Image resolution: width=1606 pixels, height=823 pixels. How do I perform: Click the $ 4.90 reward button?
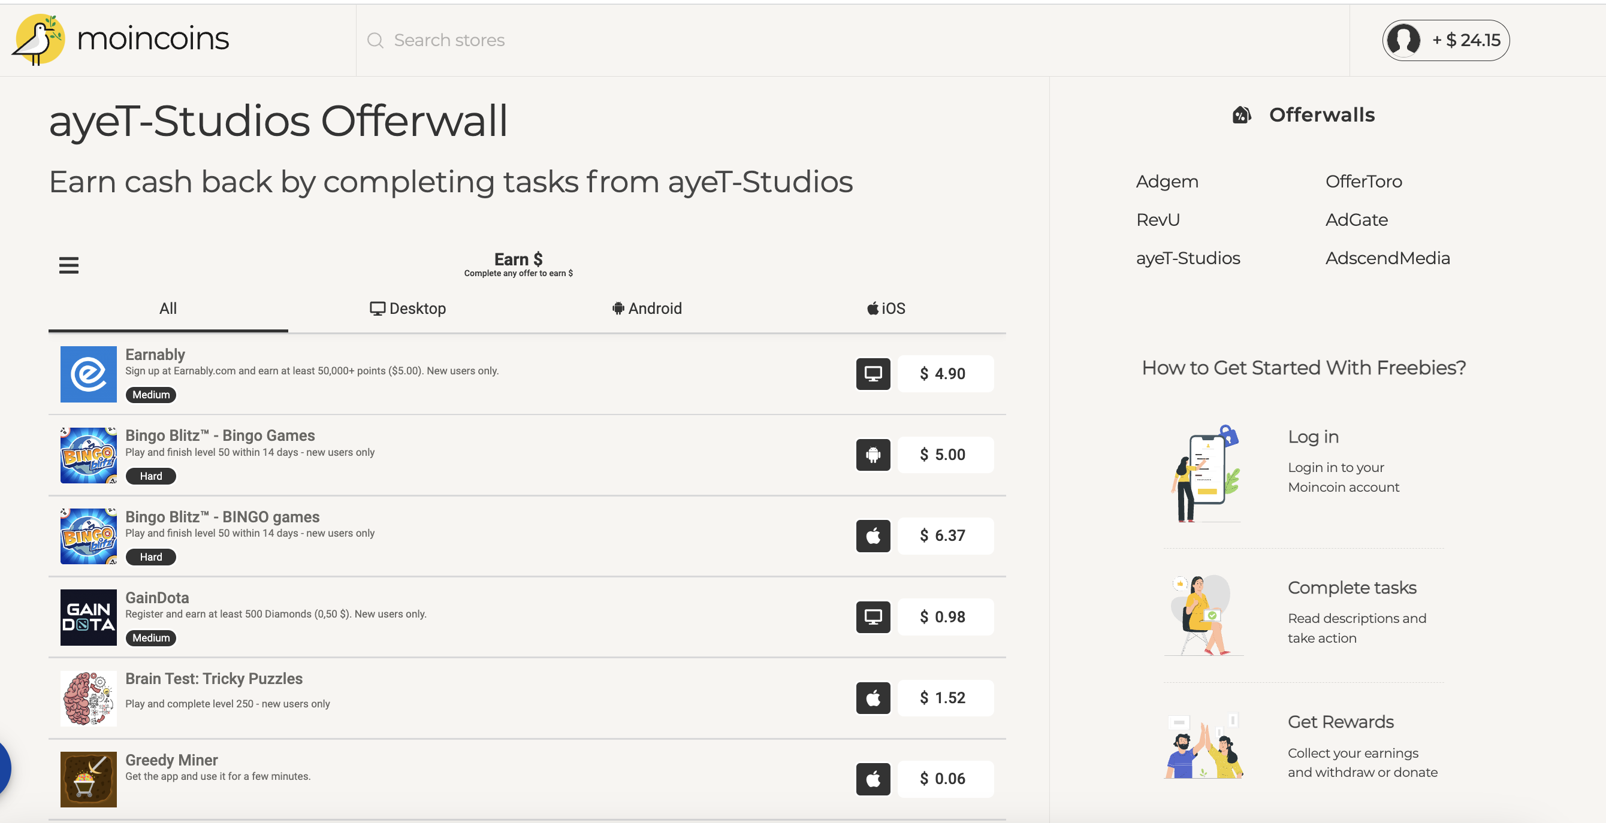946,374
